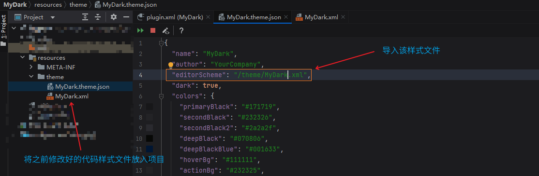Toggle the 1: Project side tool window
539x176 pixels.
3,30
